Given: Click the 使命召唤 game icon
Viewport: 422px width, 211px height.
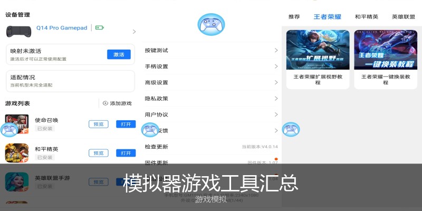Looking at the screenshot, I should pyautogui.click(x=17, y=124).
